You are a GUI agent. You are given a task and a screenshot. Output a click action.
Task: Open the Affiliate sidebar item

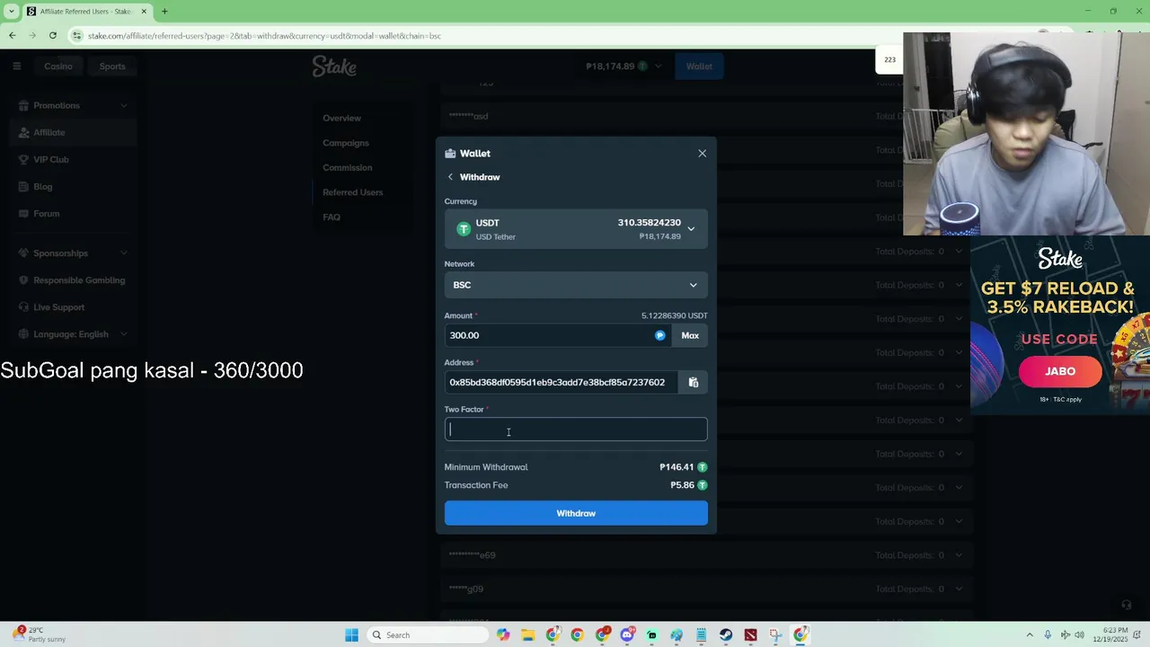74,132
